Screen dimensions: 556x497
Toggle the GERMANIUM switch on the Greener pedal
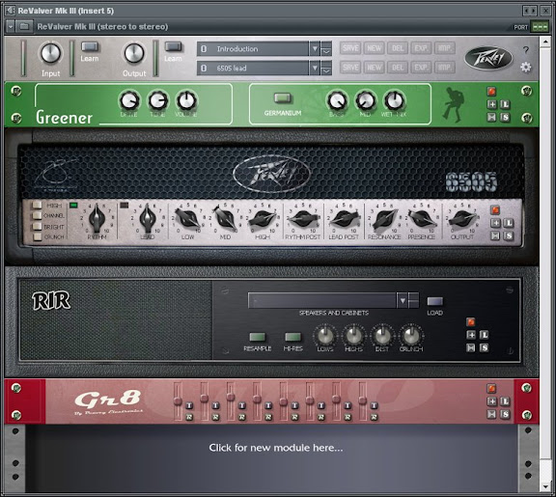[x=283, y=98]
